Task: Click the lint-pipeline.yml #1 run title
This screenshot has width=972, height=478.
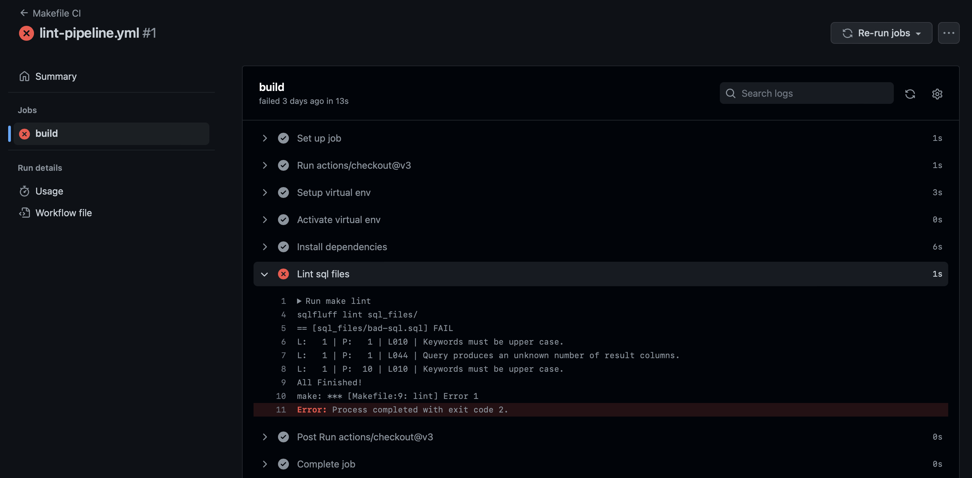Action: coord(98,33)
